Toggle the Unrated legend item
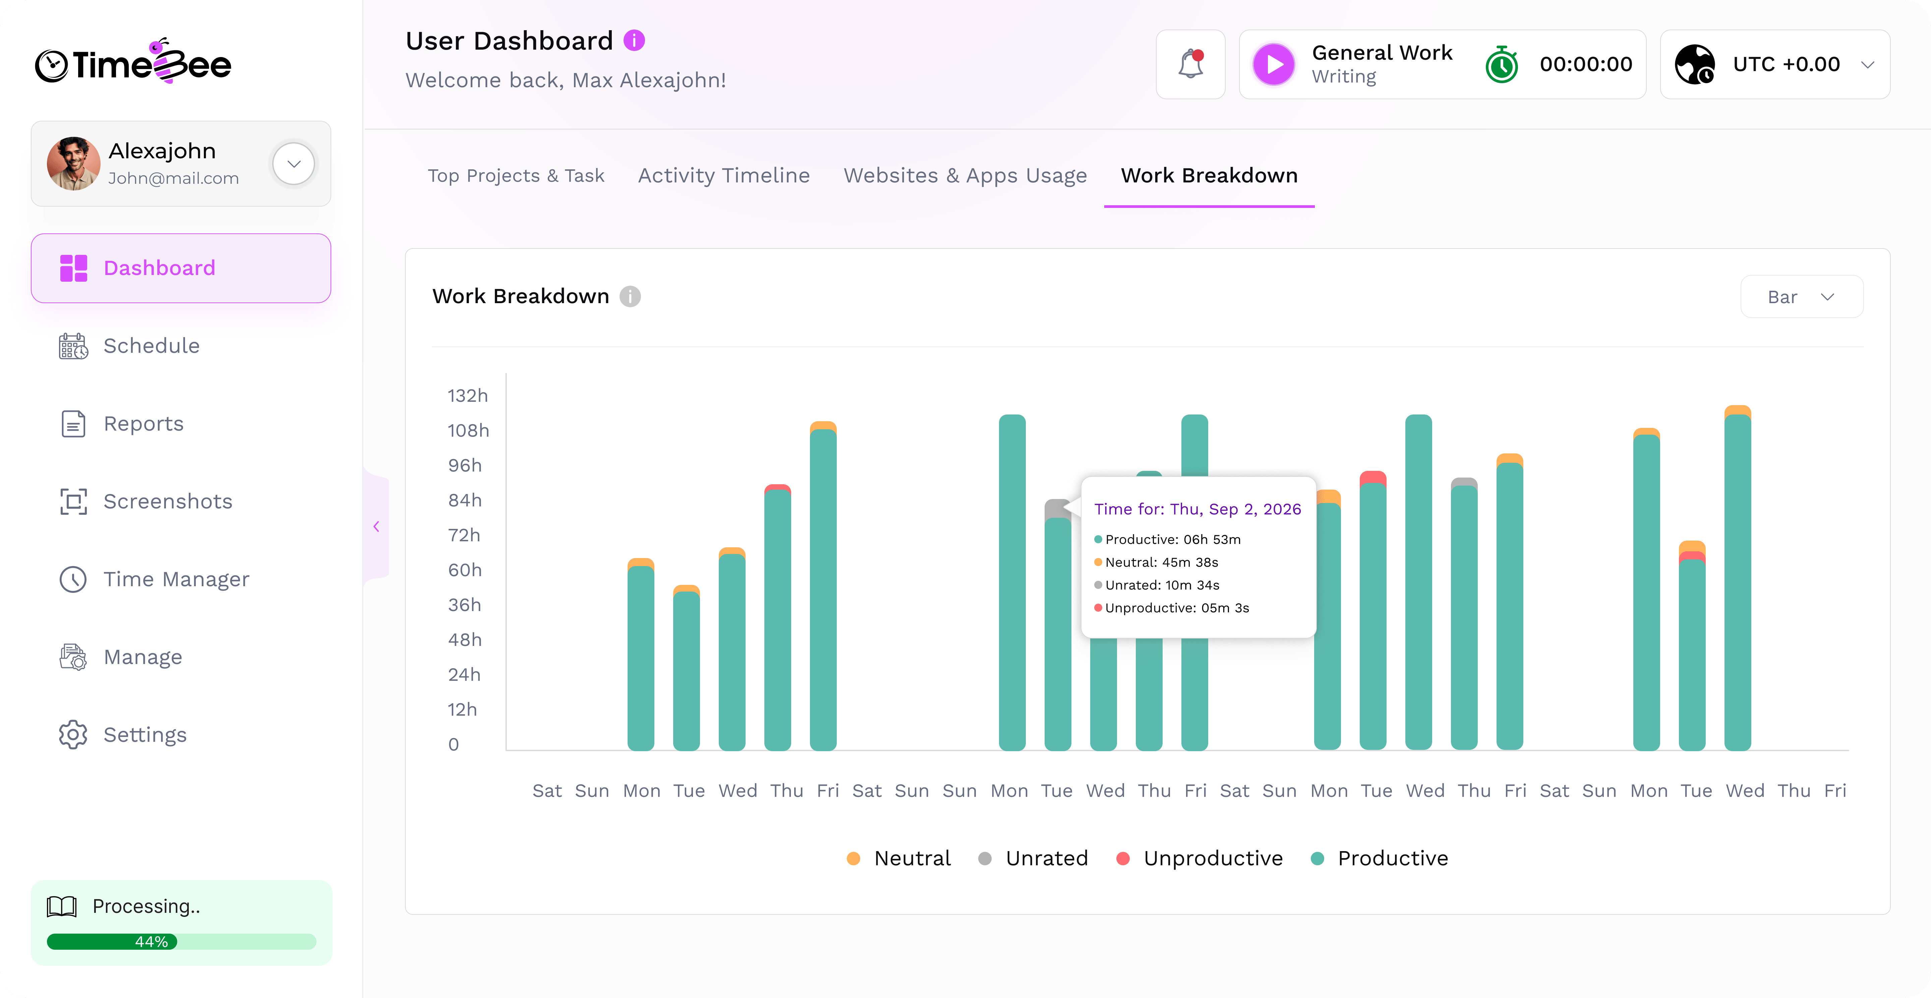The image size is (1931, 998). pyautogui.click(x=1033, y=858)
